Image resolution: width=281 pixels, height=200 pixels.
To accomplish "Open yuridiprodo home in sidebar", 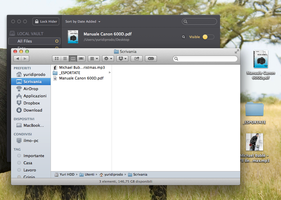I will (31, 74).
